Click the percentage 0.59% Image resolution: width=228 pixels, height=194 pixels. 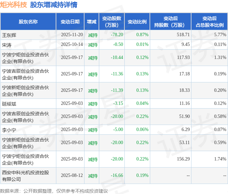(220, 142)
